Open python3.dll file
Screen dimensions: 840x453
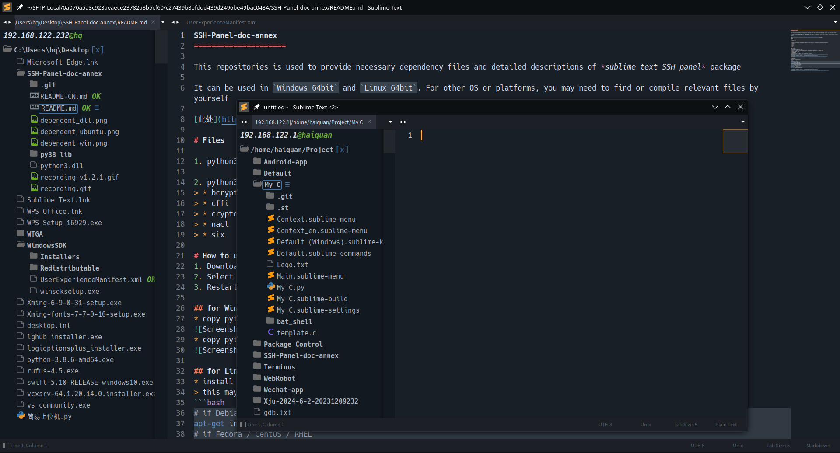coord(62,166)
